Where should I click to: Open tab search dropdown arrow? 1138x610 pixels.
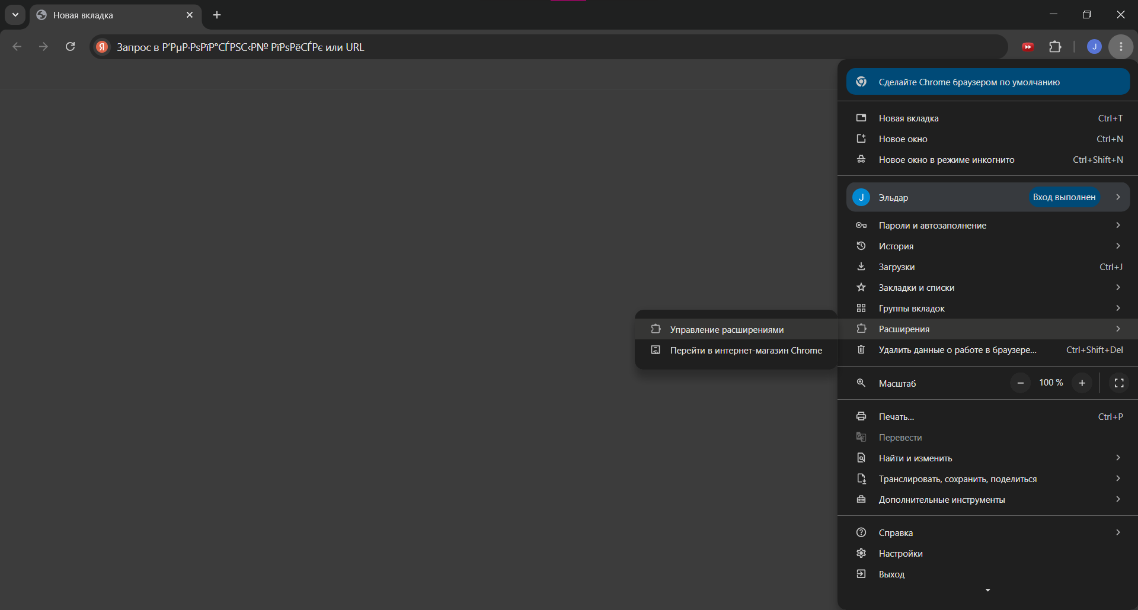(15, 15)
